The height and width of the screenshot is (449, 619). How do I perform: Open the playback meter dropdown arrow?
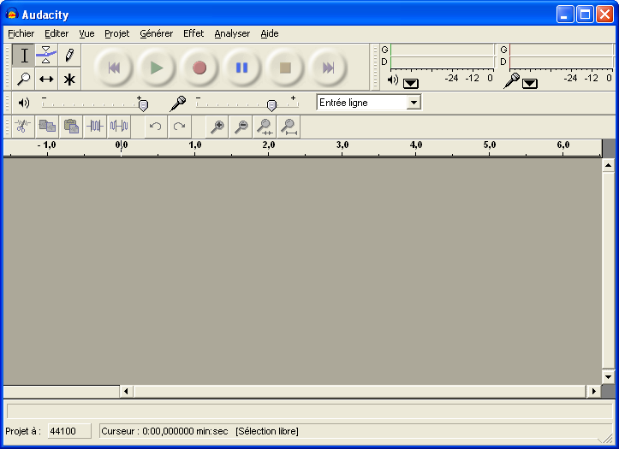click(x=411, y=83)
